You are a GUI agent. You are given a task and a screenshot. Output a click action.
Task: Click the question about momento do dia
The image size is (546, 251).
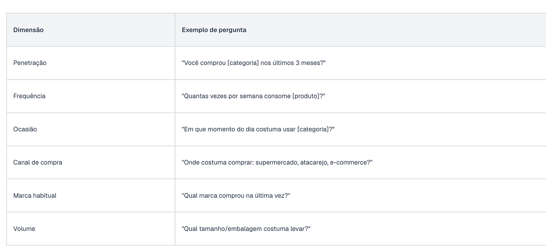pyautogui.click(x=258, y=129)
